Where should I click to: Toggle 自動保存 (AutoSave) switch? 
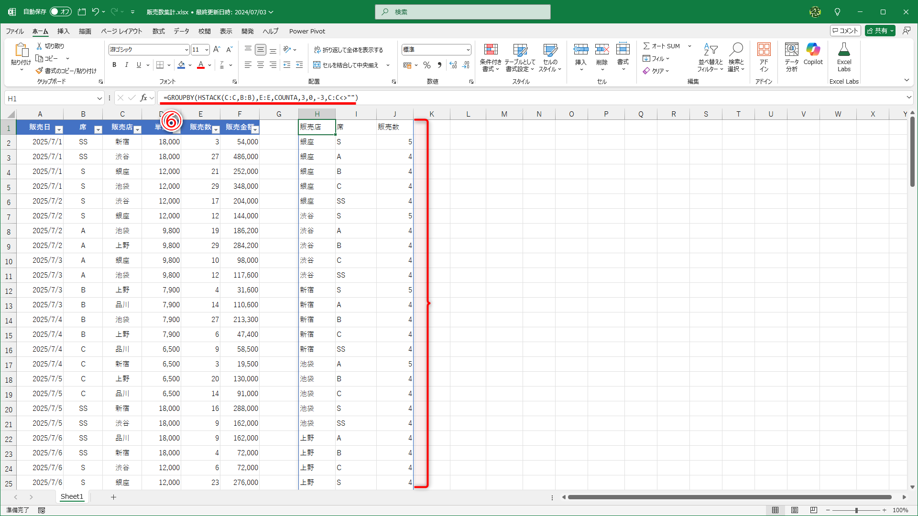60,11
